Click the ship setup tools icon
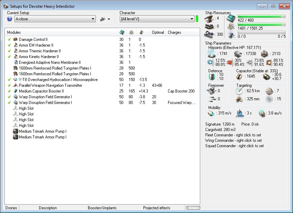Image resolution: width=293 pixels, height=213 pixels. coord(103,19)
